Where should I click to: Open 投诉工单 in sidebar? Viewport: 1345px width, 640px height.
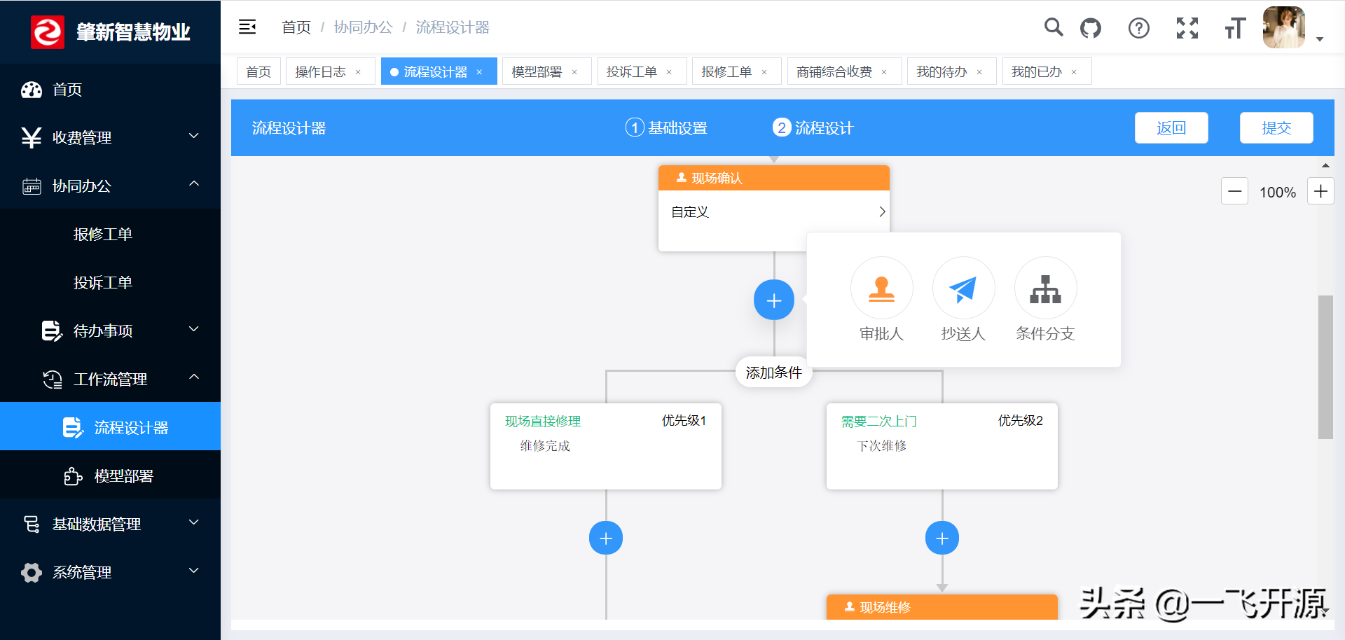pos(110,282)
